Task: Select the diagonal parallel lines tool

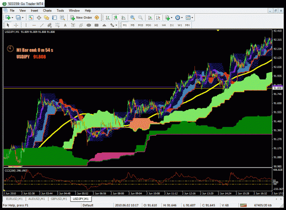Action: [81, 25]
